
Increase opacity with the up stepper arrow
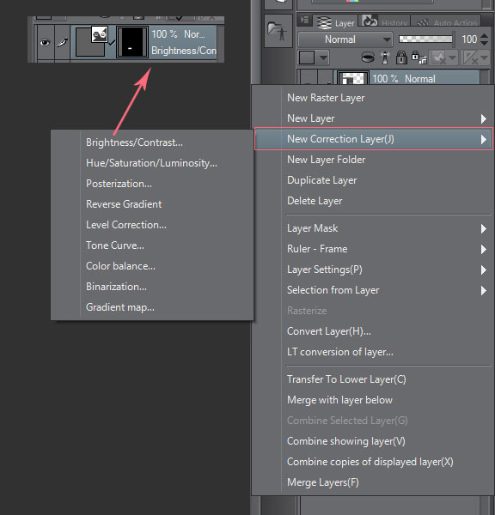tap(484, 36)
